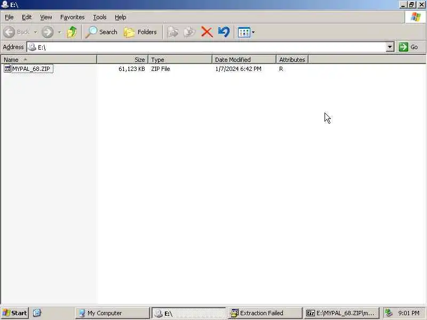Click the Windows flag logo
This screenshot has height=320, width=427.
(x=415, y=17)
